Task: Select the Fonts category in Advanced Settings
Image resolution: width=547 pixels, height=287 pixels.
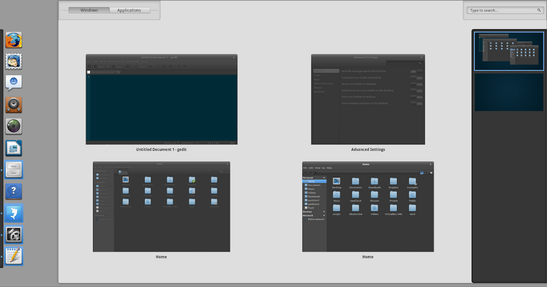Action: point(317,75)
